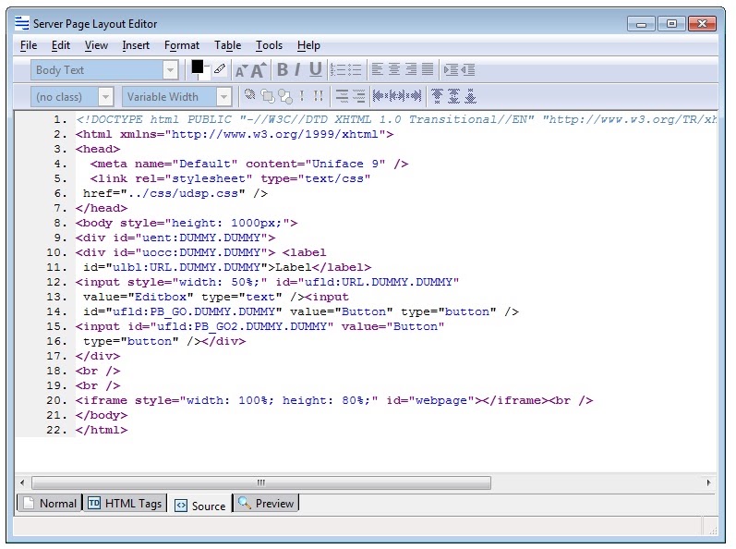This screenshot has height=549, width=736.
Task: Click the first horizontal lines toolbar icon
Action: pos(343,96)
